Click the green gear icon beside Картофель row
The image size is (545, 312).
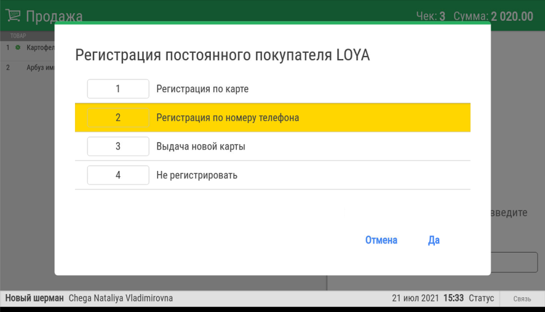pyautogui.click(x=18, y=47)
